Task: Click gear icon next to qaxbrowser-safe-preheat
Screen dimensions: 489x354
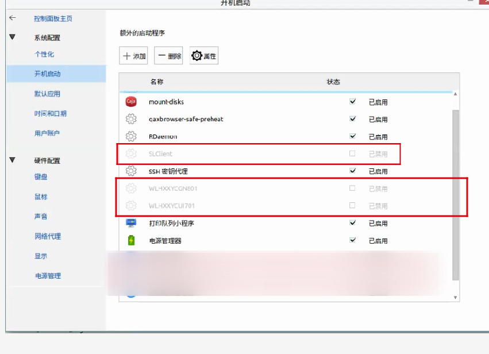Action: pyautogui.click(x=130, y=120)
